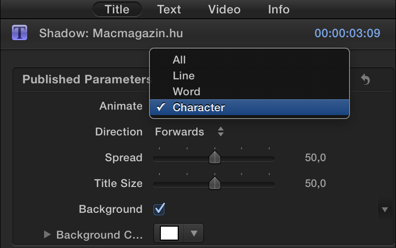Image resolution: width=396 pixels, height=248 pixels.
Task: Click the reset arrow in Published Parameters
Action: (365, 79)
